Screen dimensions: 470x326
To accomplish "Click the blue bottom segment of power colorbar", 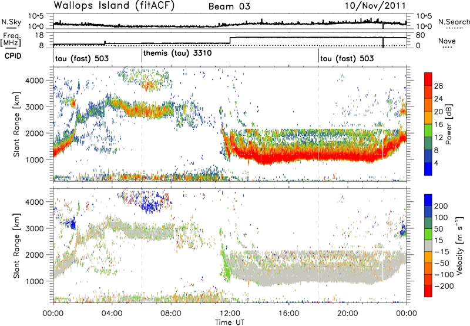I will (x=428, y=169).
